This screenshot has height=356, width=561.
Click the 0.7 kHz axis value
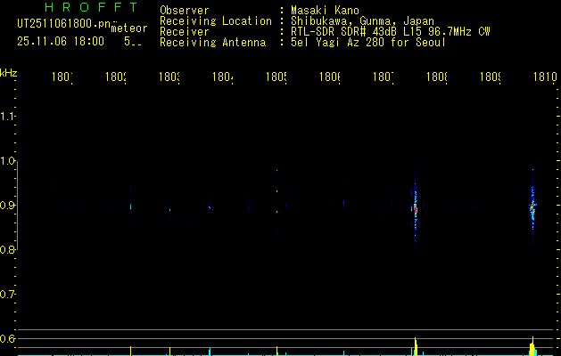point(7,295)
